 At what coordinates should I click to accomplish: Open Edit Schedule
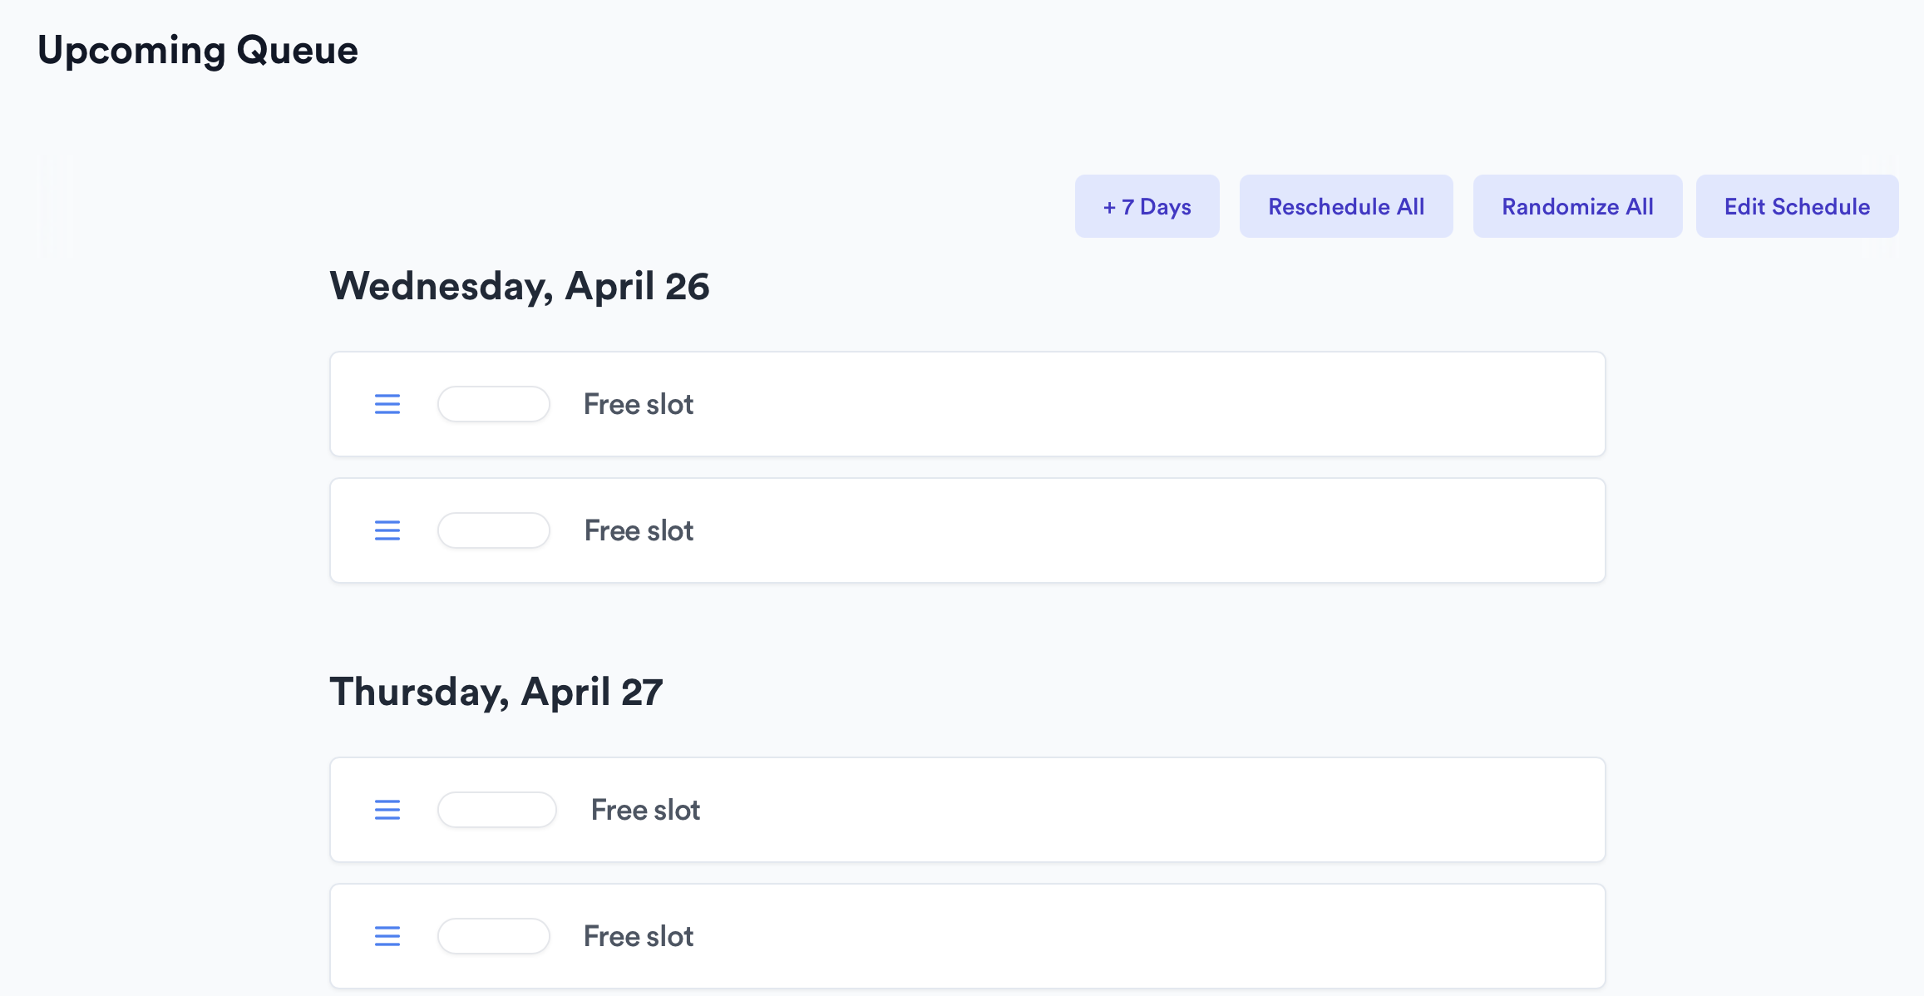[1797, 206]
